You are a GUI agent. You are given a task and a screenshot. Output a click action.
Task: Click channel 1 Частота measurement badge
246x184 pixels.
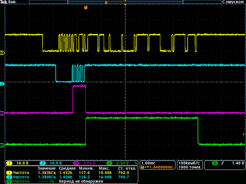click(x=9, y=173)
